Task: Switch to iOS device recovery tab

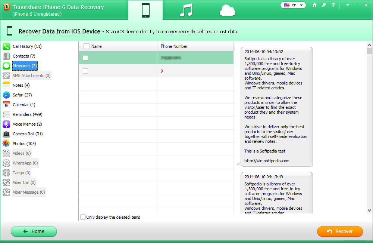Action: (145, 10)
